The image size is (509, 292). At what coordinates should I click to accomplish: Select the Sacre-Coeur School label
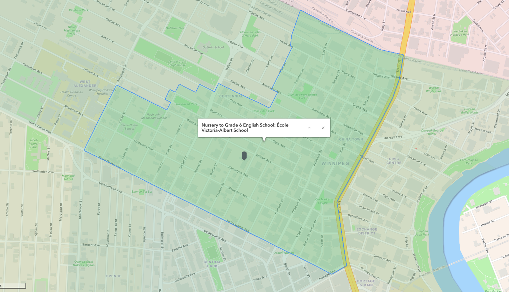pyautogui.click(x=129, y=127)
